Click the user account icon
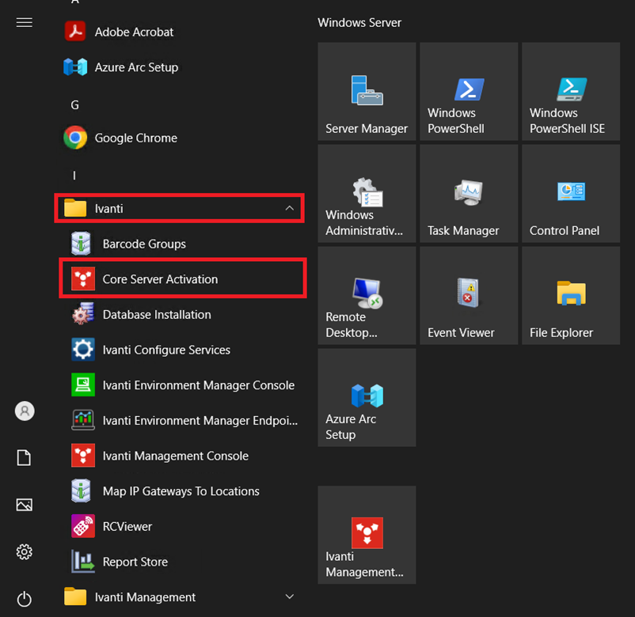635x617 pixels. [x=25, y=411]
